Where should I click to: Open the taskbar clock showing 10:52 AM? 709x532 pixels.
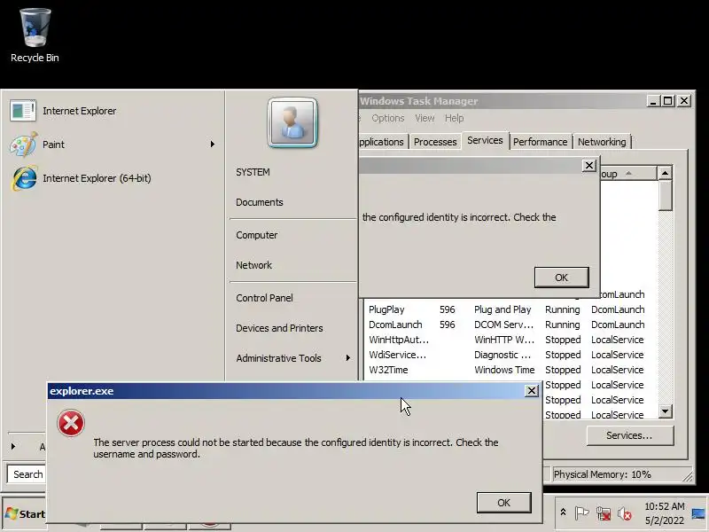(x=664, y=513)
